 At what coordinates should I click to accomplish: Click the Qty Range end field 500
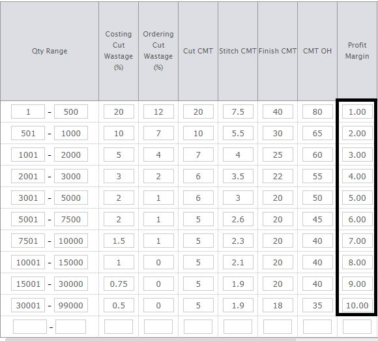point(71,111)
